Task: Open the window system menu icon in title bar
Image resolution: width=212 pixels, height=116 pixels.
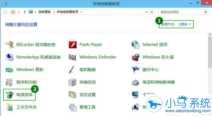Action: [x=5, y=4]
